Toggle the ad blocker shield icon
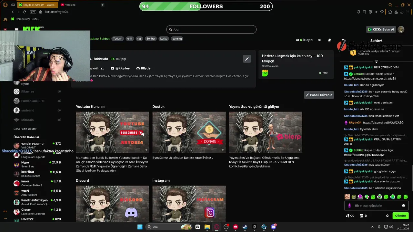The image size is (413, 232). (370, 12)
